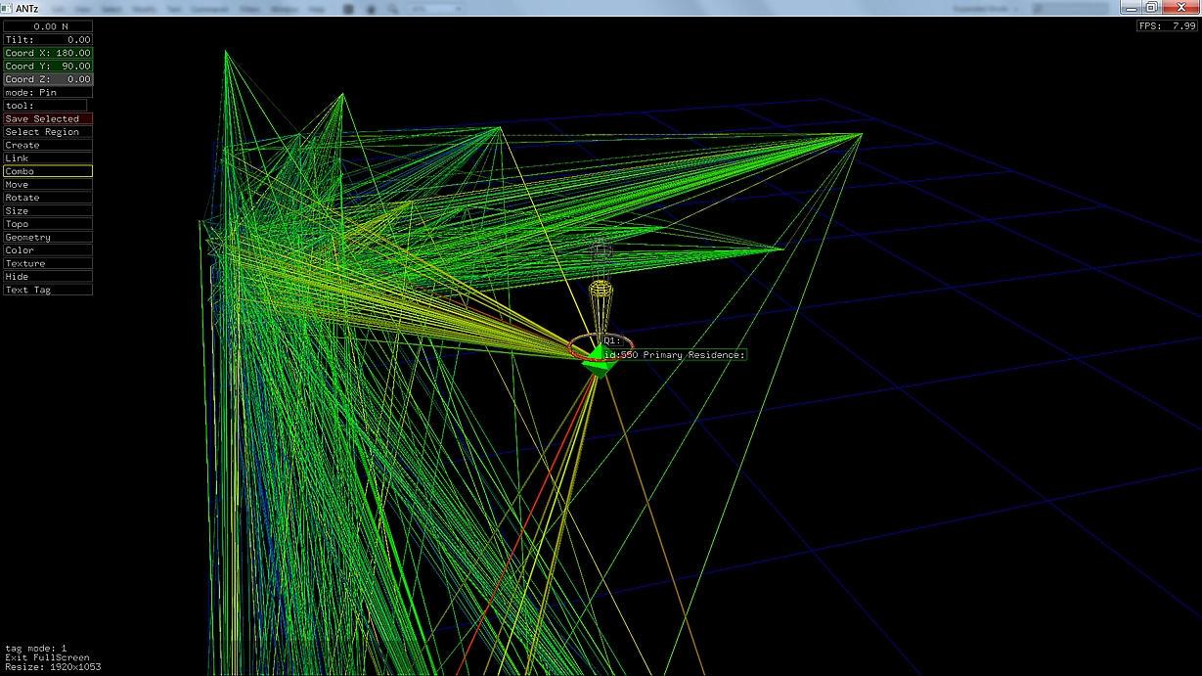Select the Texture tool
The width and height of the screenshot is (1202, 676).
pos(48,264)
